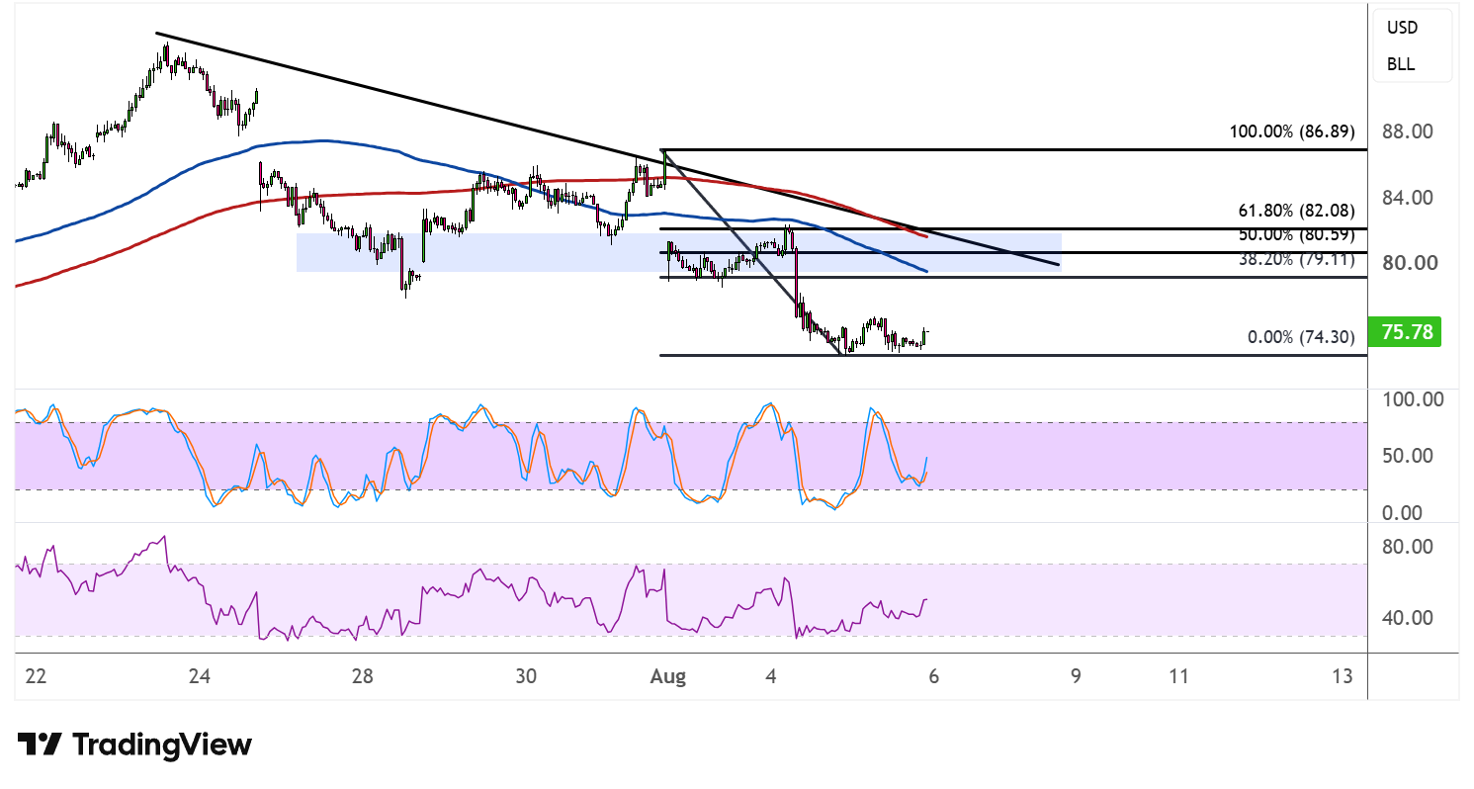Screen dimensions: 1474x789
Task: Click the 30 date label on time axis
Action: (x=526, y=677)
